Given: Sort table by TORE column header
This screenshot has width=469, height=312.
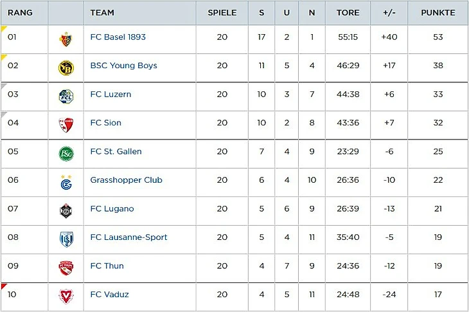Looking at the screenshot, I should (348, 13).
